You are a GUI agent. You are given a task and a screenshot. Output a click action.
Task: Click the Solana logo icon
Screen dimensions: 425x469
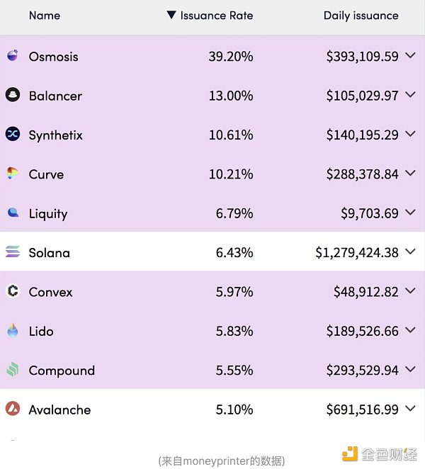pos(13,252)
